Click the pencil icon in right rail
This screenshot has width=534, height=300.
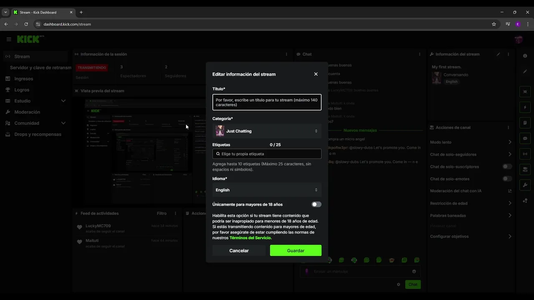pyautogui.click(x=525, y=71)
